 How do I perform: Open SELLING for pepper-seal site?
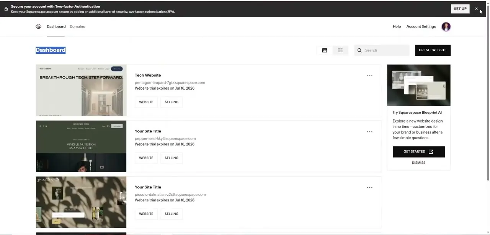coord(171,158)
